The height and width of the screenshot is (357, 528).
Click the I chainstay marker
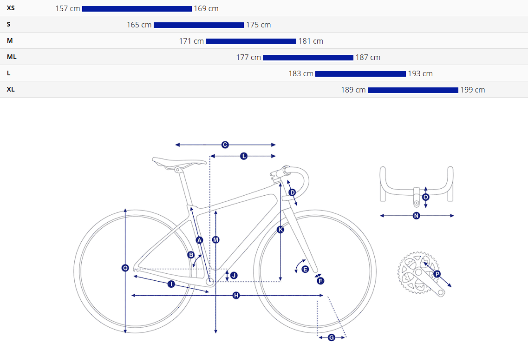pyautogui.click(x=171, y=284)
